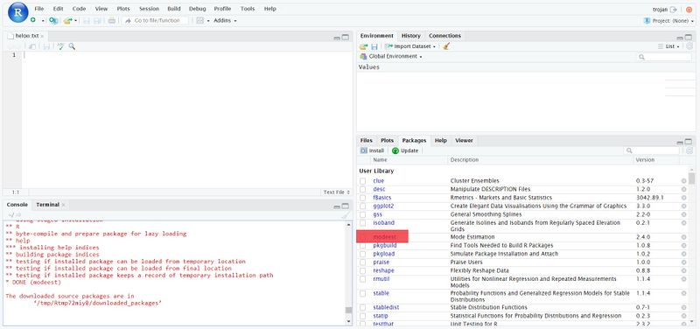Screen dimensions: 700x329
Task: Enable the gss package checkbox
Action: pos(363,214)
